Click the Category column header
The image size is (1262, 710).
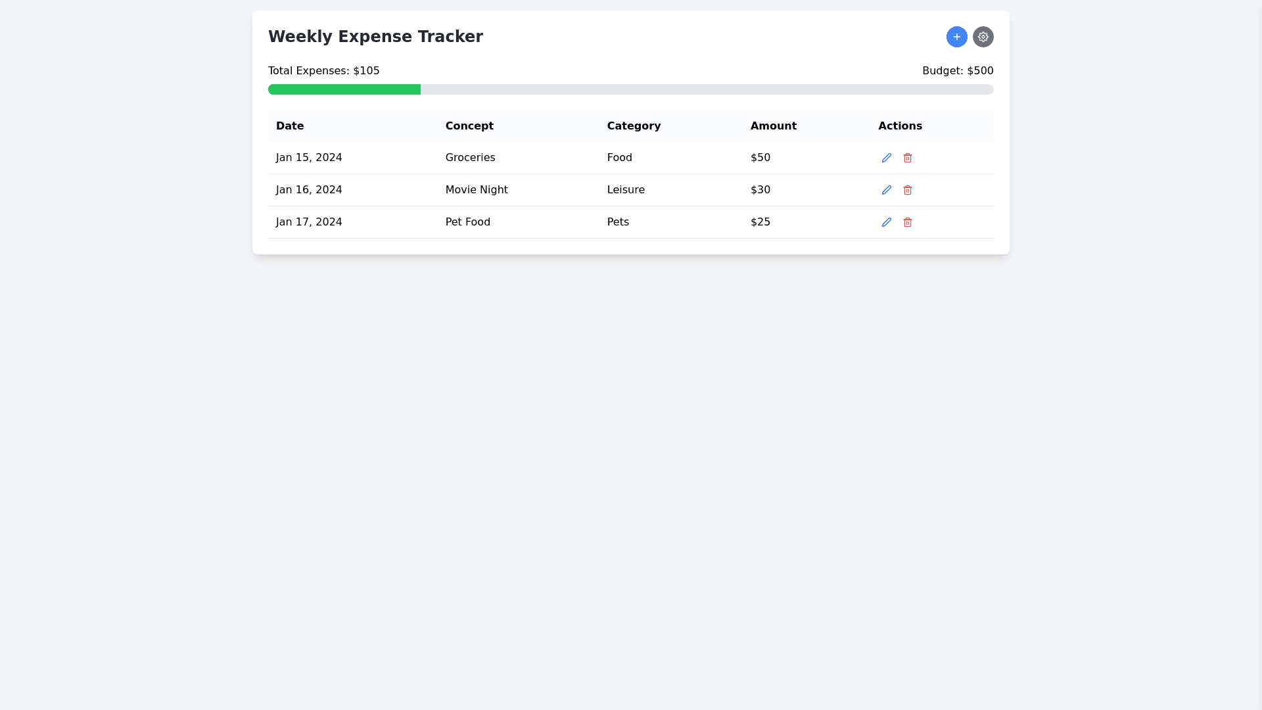[633, 126]
